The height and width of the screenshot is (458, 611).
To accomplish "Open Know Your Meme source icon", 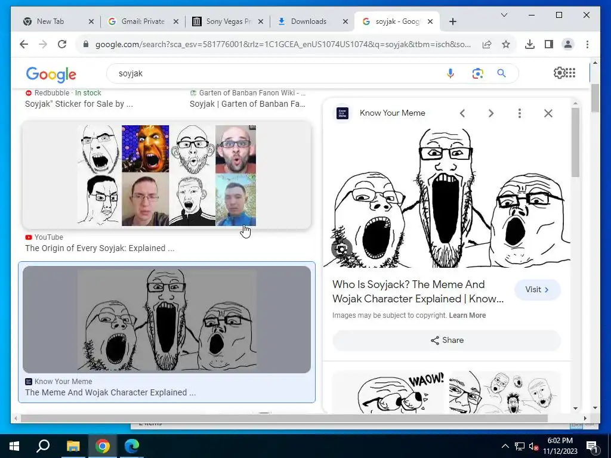I will 342,113.
